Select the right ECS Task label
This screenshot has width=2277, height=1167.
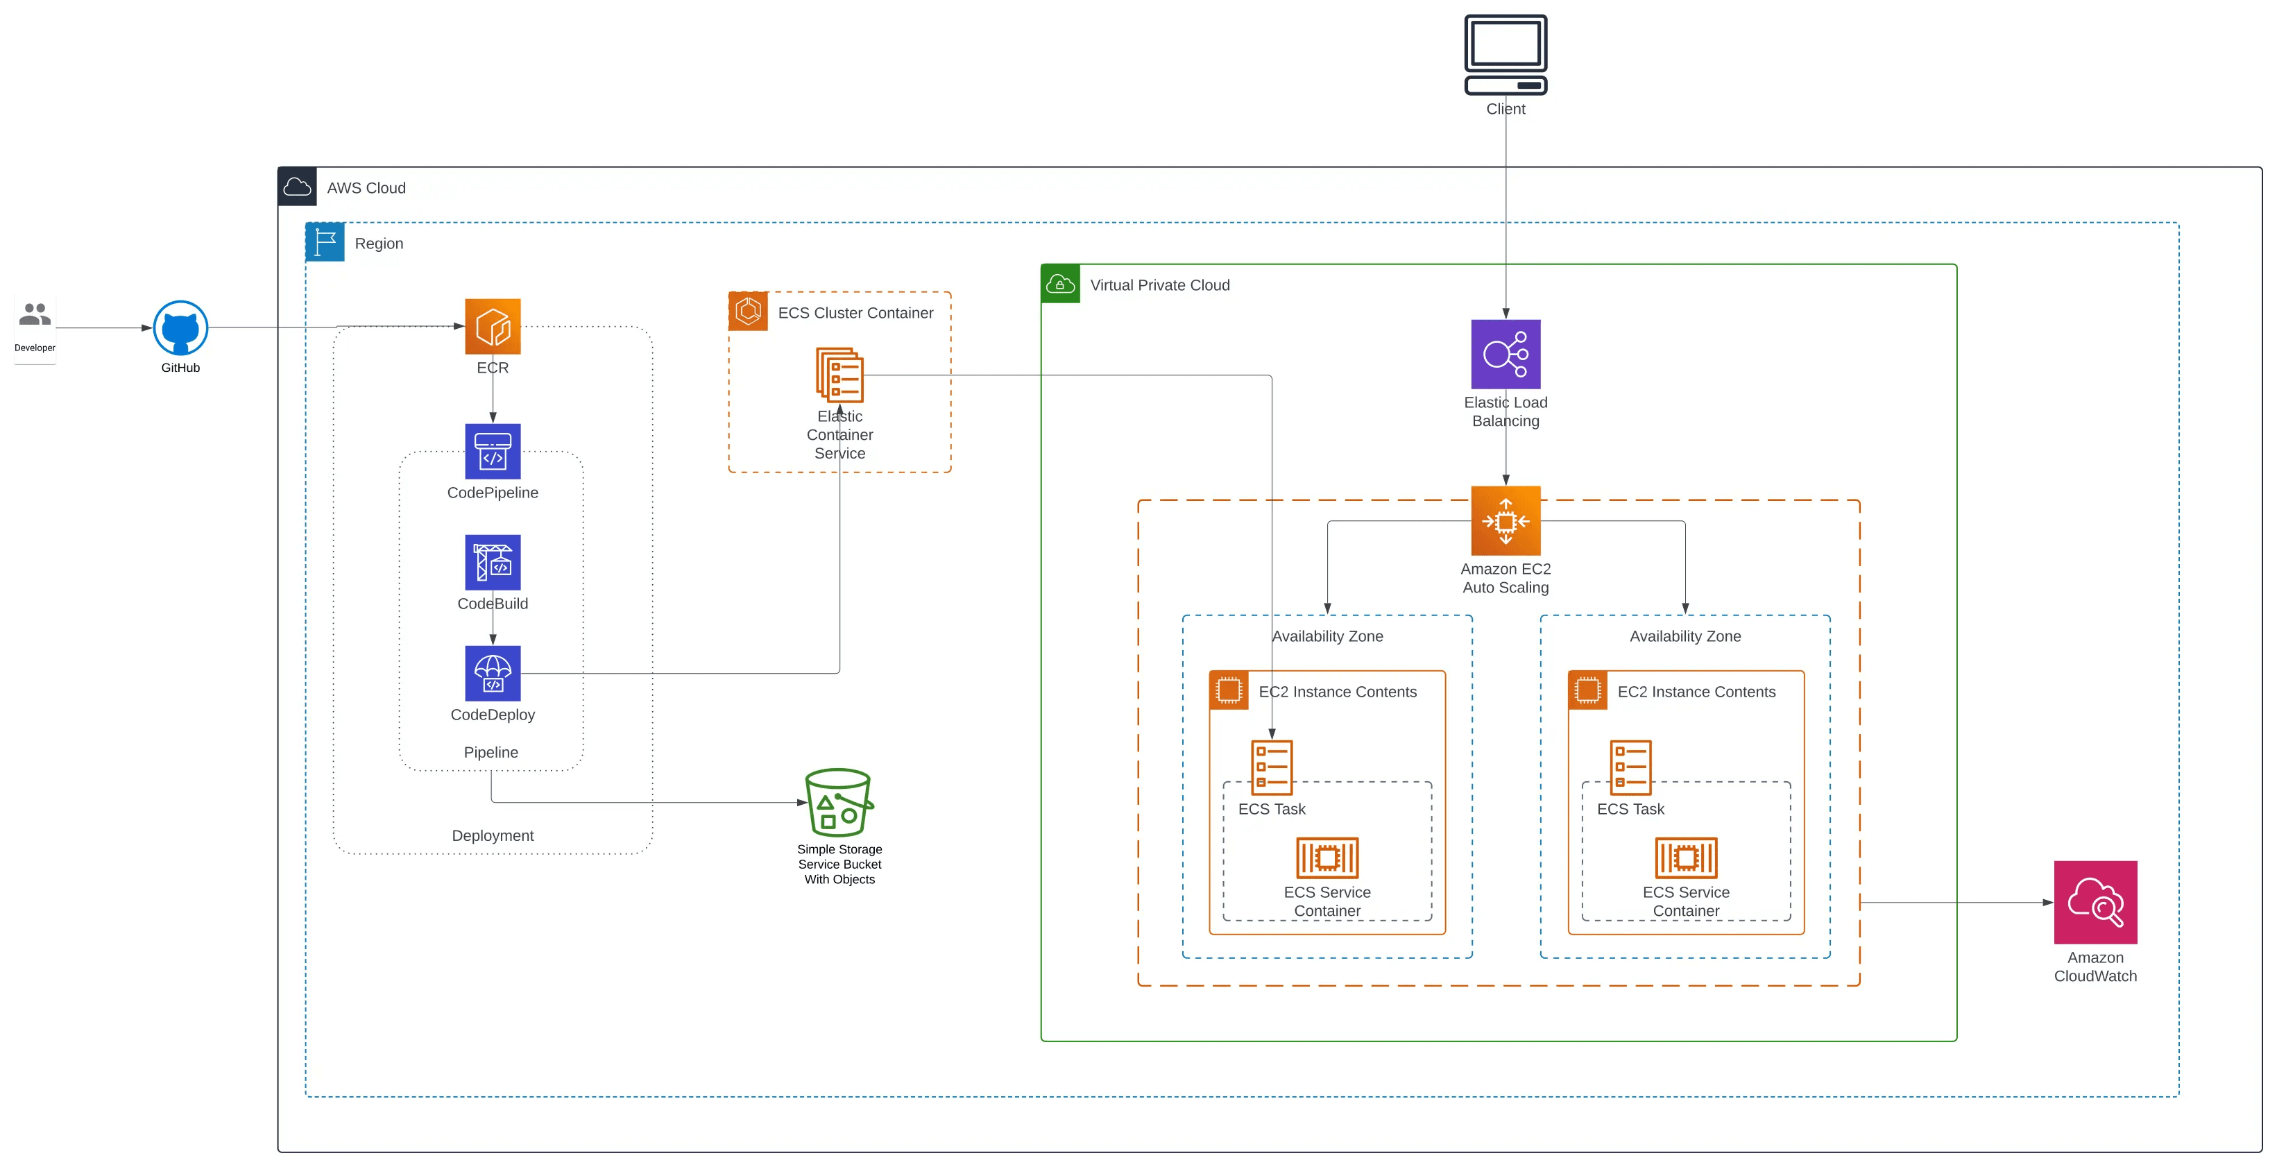pos(1630,808)
